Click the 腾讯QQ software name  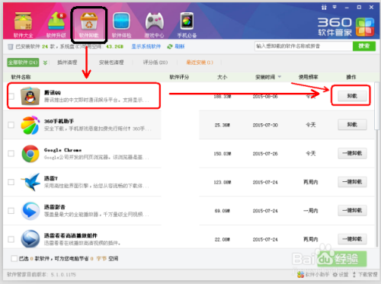[53, 93]
